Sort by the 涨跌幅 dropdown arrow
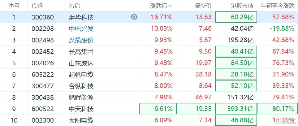Image resolution: width=298 pixels, height=126 pixels. click(171, 6)
